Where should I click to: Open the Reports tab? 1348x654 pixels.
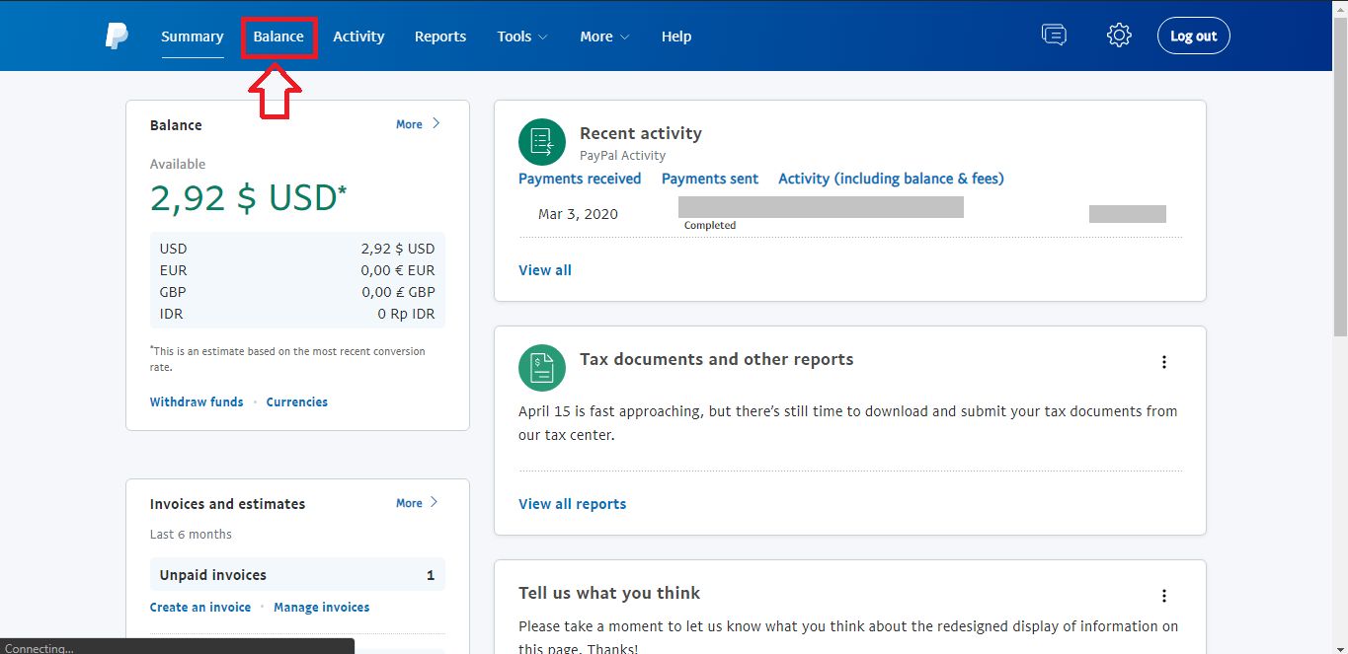click(x=440, y=36)
